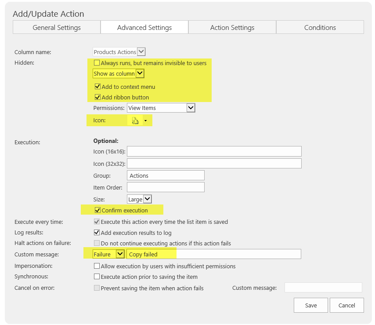Screen dimensions: 375x325
Task: Uncheck Add execution results to log
Action: [97, 232]
